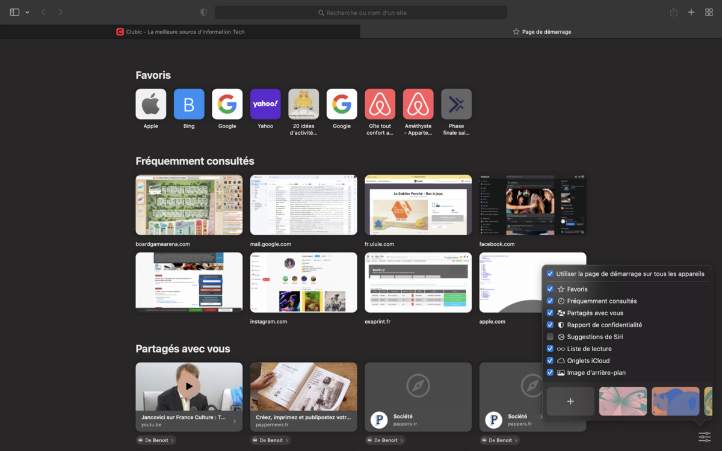Uncheck the Favoris checkbox
This screenshot has width=722, height=451.
click(550, 289)
